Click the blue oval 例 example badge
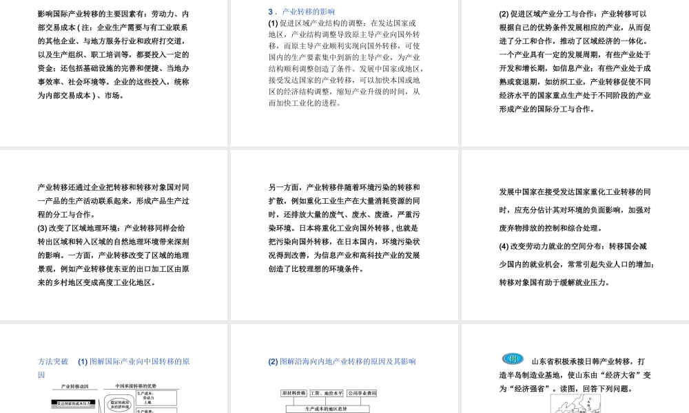689x413 pixels. [513, 359]
